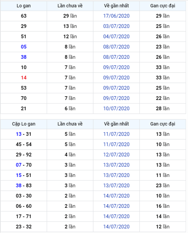Click 'Gan cực đại' header in first table
Screen dimensions: 188x233
click(x=163, y=6)
